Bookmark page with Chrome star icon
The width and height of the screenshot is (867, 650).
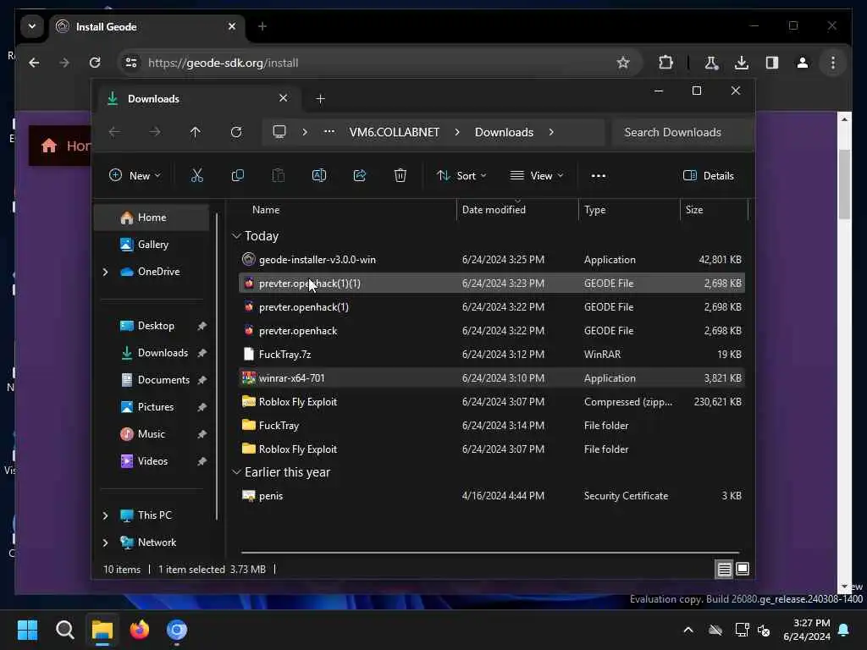(x=623, y=63)
